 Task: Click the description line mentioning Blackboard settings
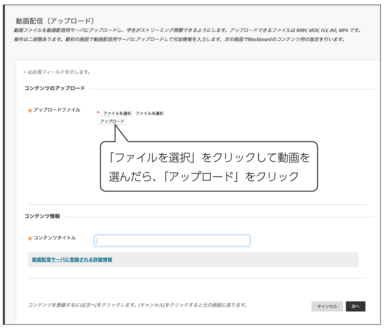pos(179,39)
